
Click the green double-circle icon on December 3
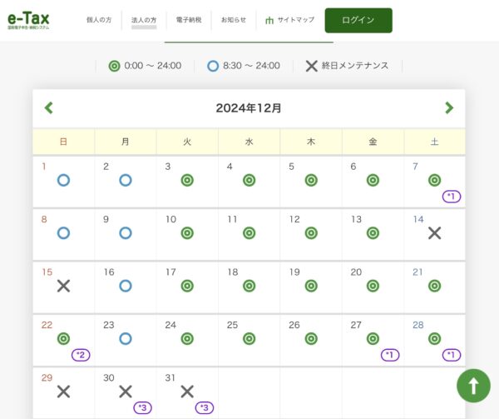pyautogui.click(x=187, y=181)
